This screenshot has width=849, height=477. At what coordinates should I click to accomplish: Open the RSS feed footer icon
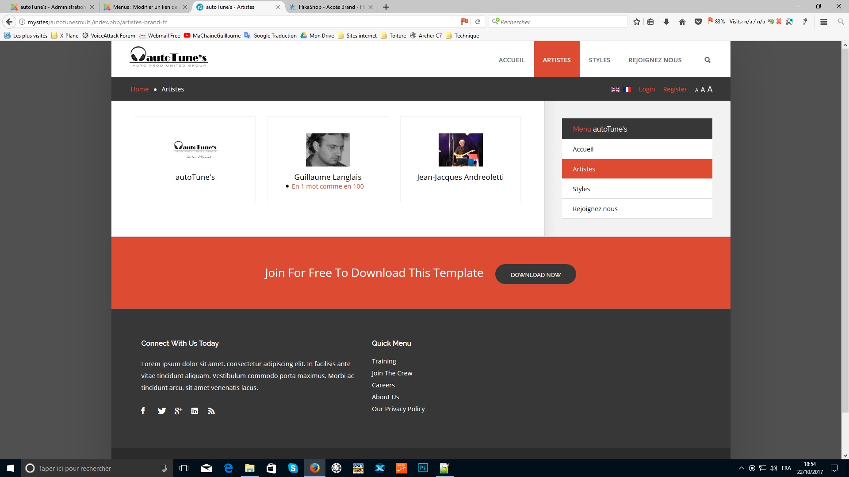coord(211,411)
